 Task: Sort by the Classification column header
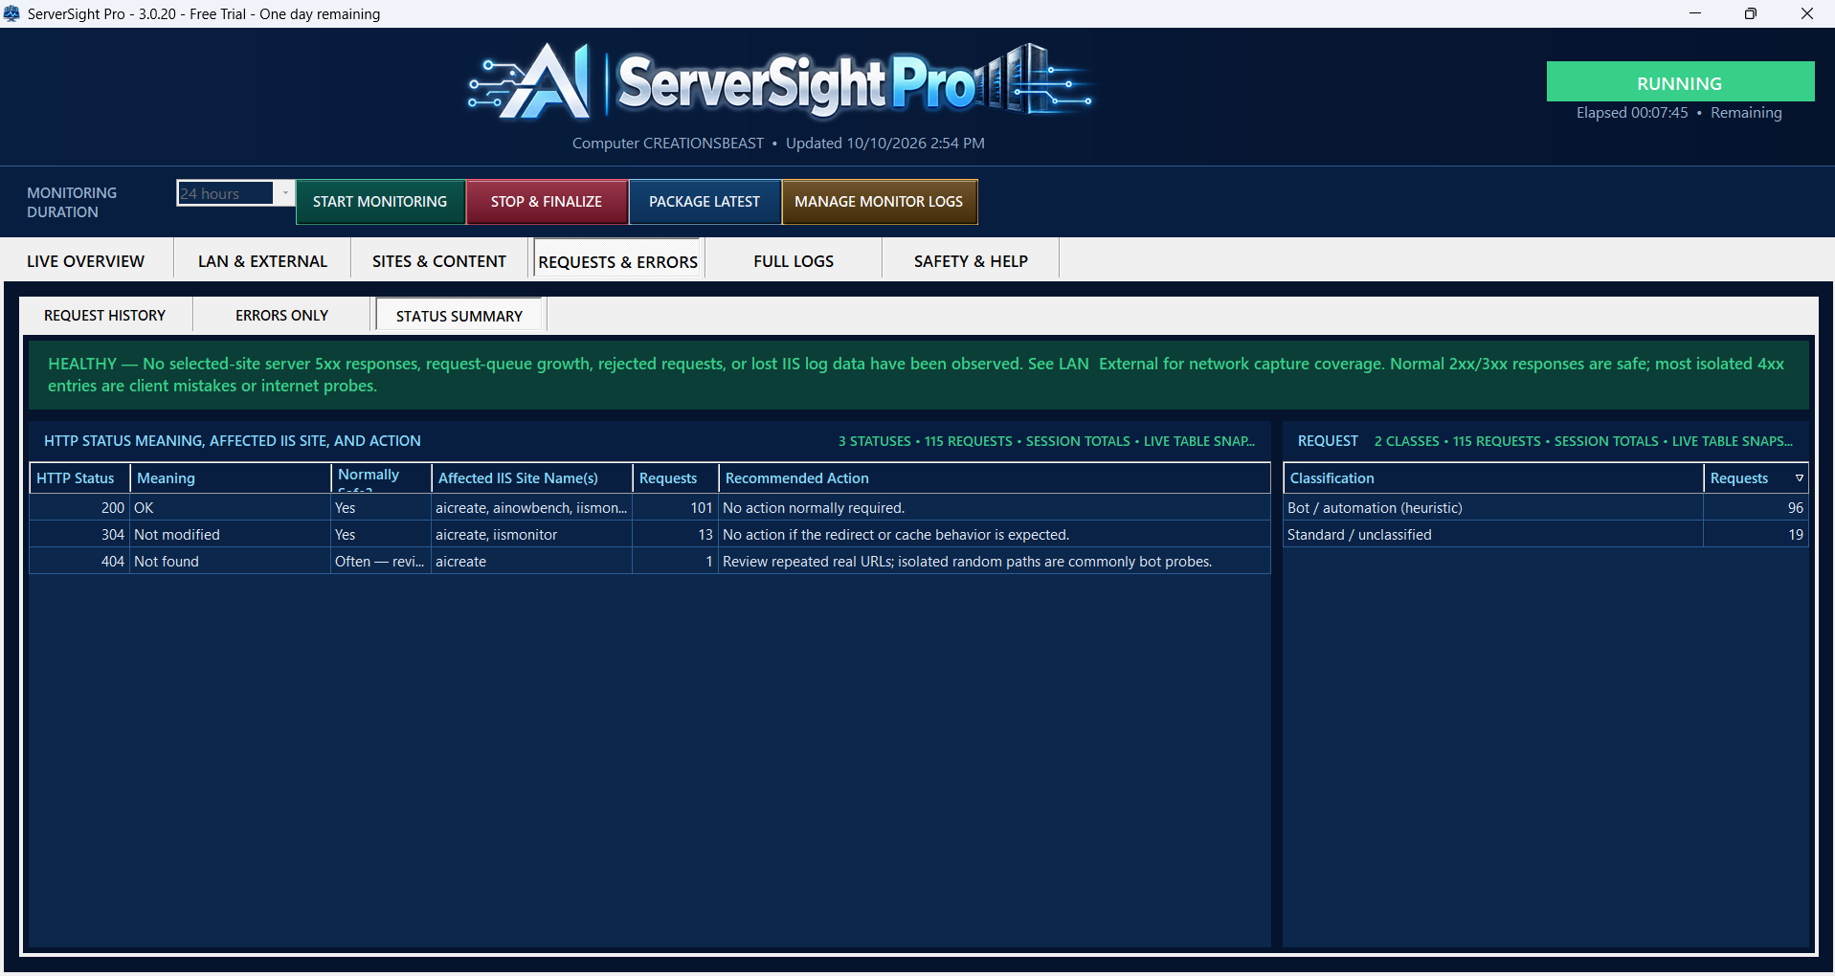coord(1493,478)
